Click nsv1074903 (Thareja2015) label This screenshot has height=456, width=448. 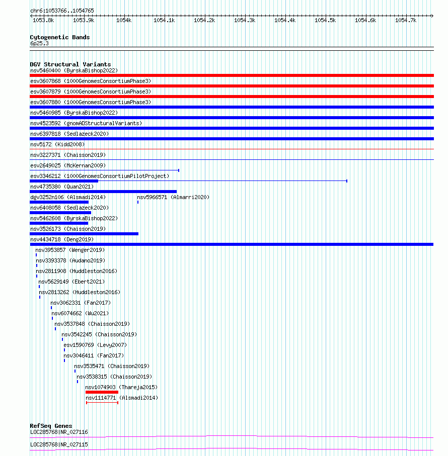tap(121, 387)
